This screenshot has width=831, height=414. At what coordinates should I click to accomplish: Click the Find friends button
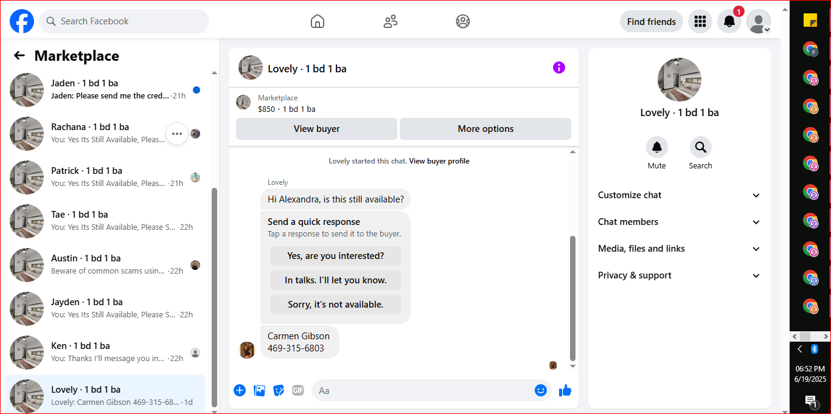[652, 21]
